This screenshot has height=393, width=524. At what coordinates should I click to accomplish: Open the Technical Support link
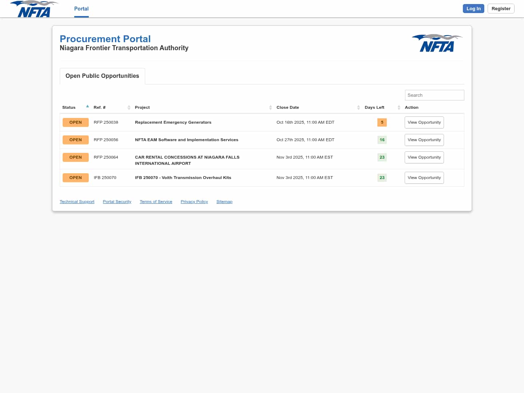[77, 202]
